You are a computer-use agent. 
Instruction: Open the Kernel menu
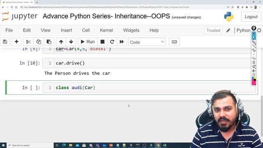pos(106,30)
